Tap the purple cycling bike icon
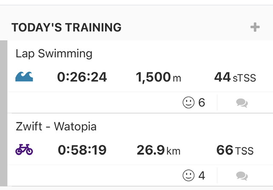Screen dimensions: 273x190 (24, 149)
